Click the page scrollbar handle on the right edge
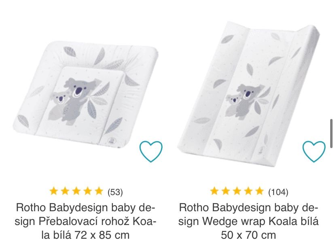This screenshot has height=244, width=335. click(x=331, y=133)
